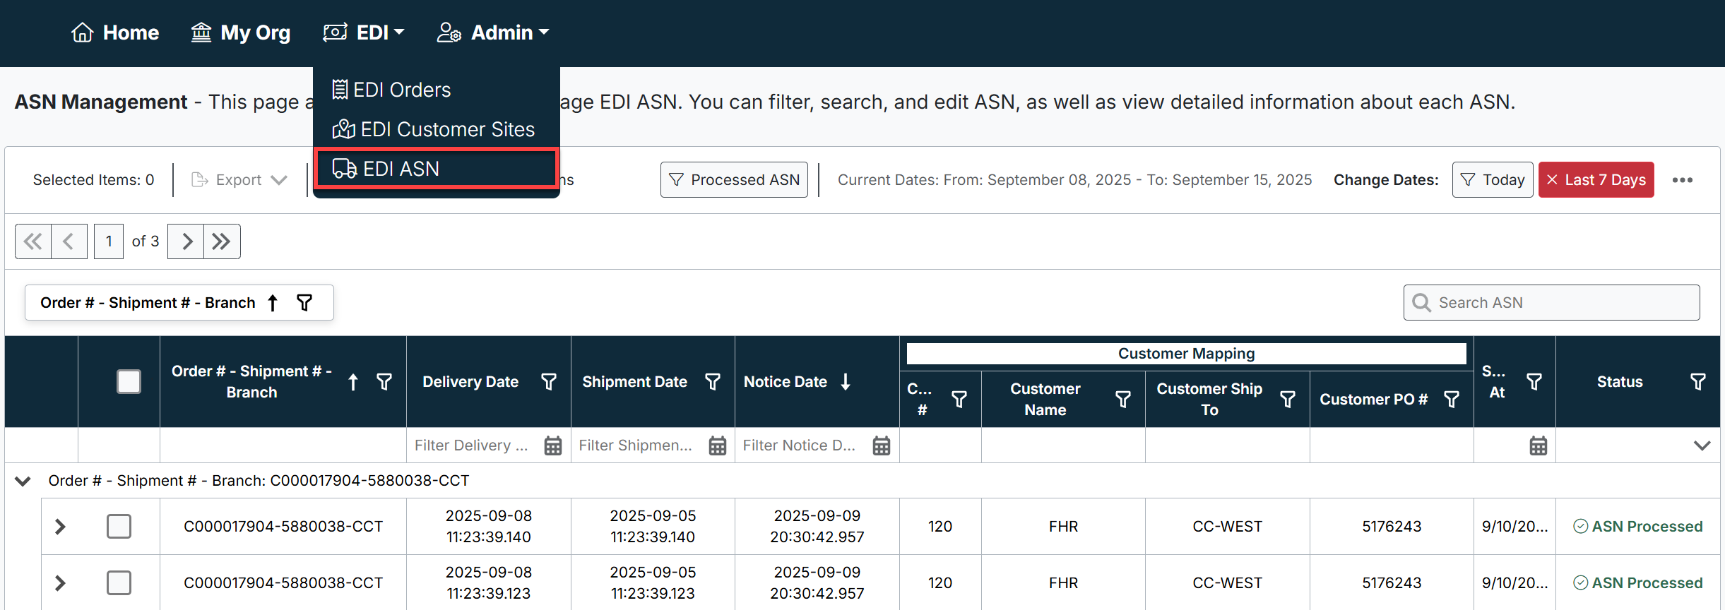Open the Filter Notice Date calendar picker
Viewport: 1725px width, 610px height.
881,445
